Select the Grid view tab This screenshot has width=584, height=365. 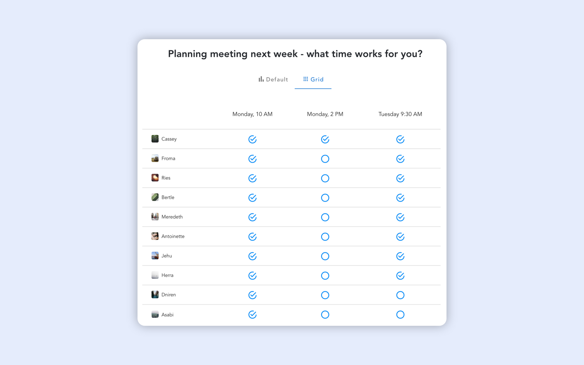pos(313,79)
